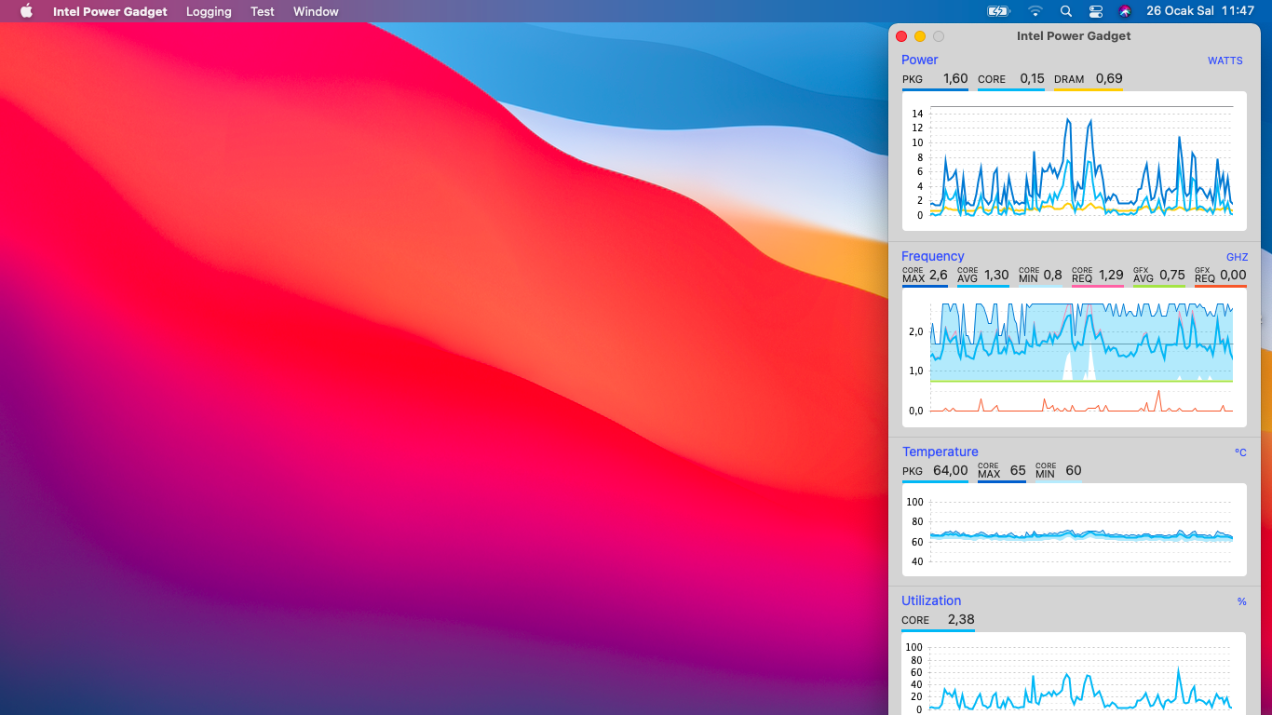The height and width of the screenshot is (715, 1272).
Task: Open the Apple menu
Action: [26, 11]
